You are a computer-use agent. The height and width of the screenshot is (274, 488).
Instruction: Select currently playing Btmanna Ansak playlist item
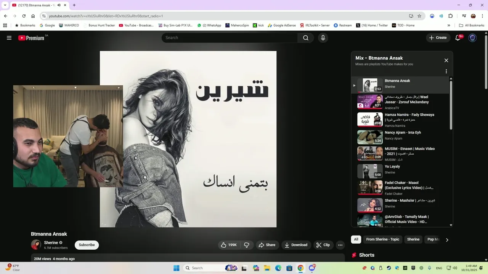coord(400,85)
